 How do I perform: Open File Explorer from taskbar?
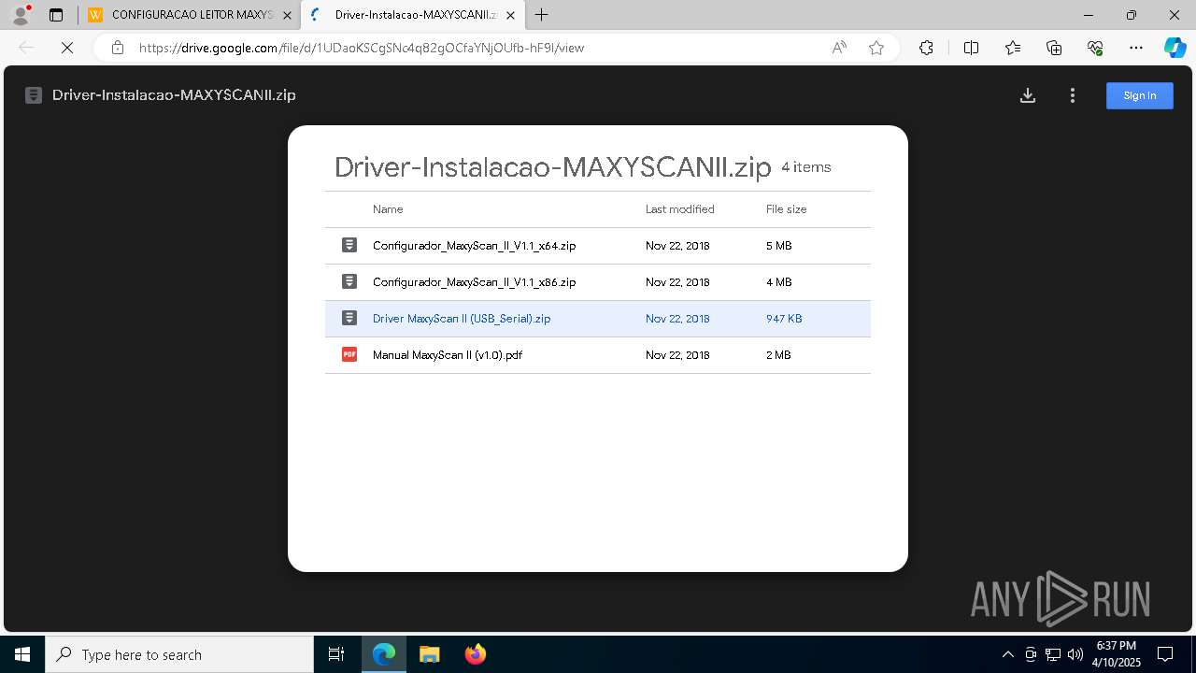430,654
